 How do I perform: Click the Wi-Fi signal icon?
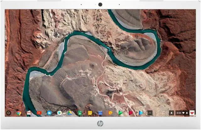click(183, 113)
